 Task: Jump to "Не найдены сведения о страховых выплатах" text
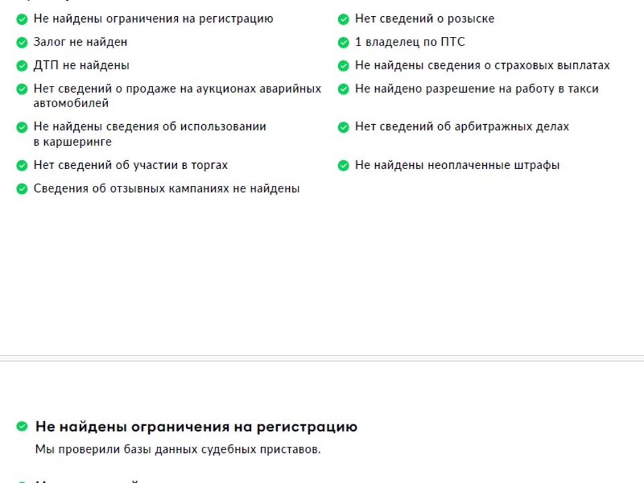[x=482, y=65]
